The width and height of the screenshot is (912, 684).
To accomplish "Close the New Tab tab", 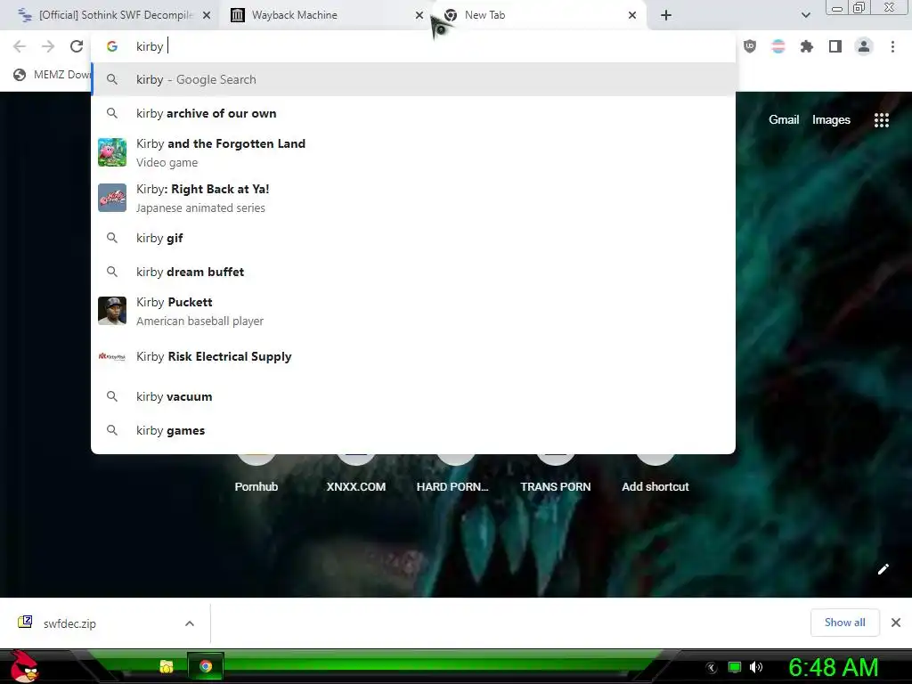I will [x=632, y=15].
